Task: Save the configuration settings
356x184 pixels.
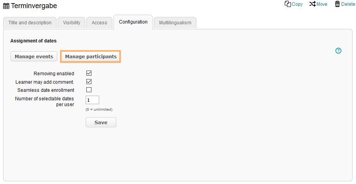Action: click(101, 122)
